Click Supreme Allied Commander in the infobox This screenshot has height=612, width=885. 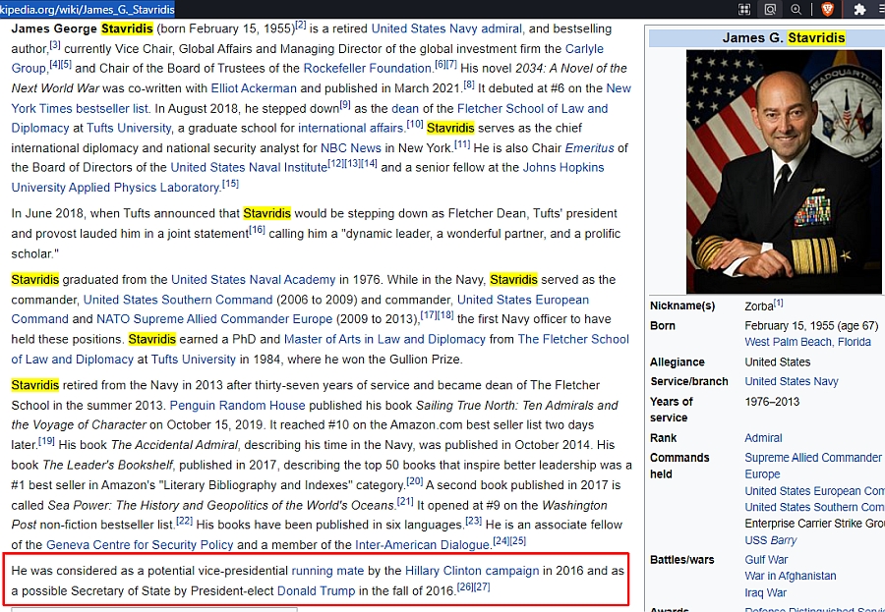[813, 458]
